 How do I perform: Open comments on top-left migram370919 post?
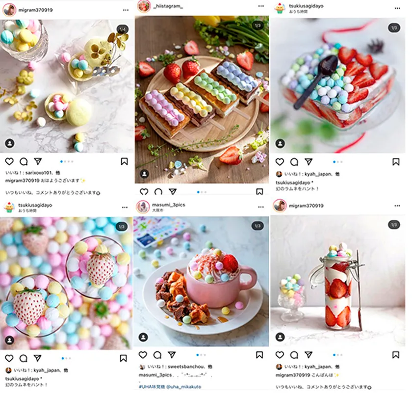click(24, 161)
